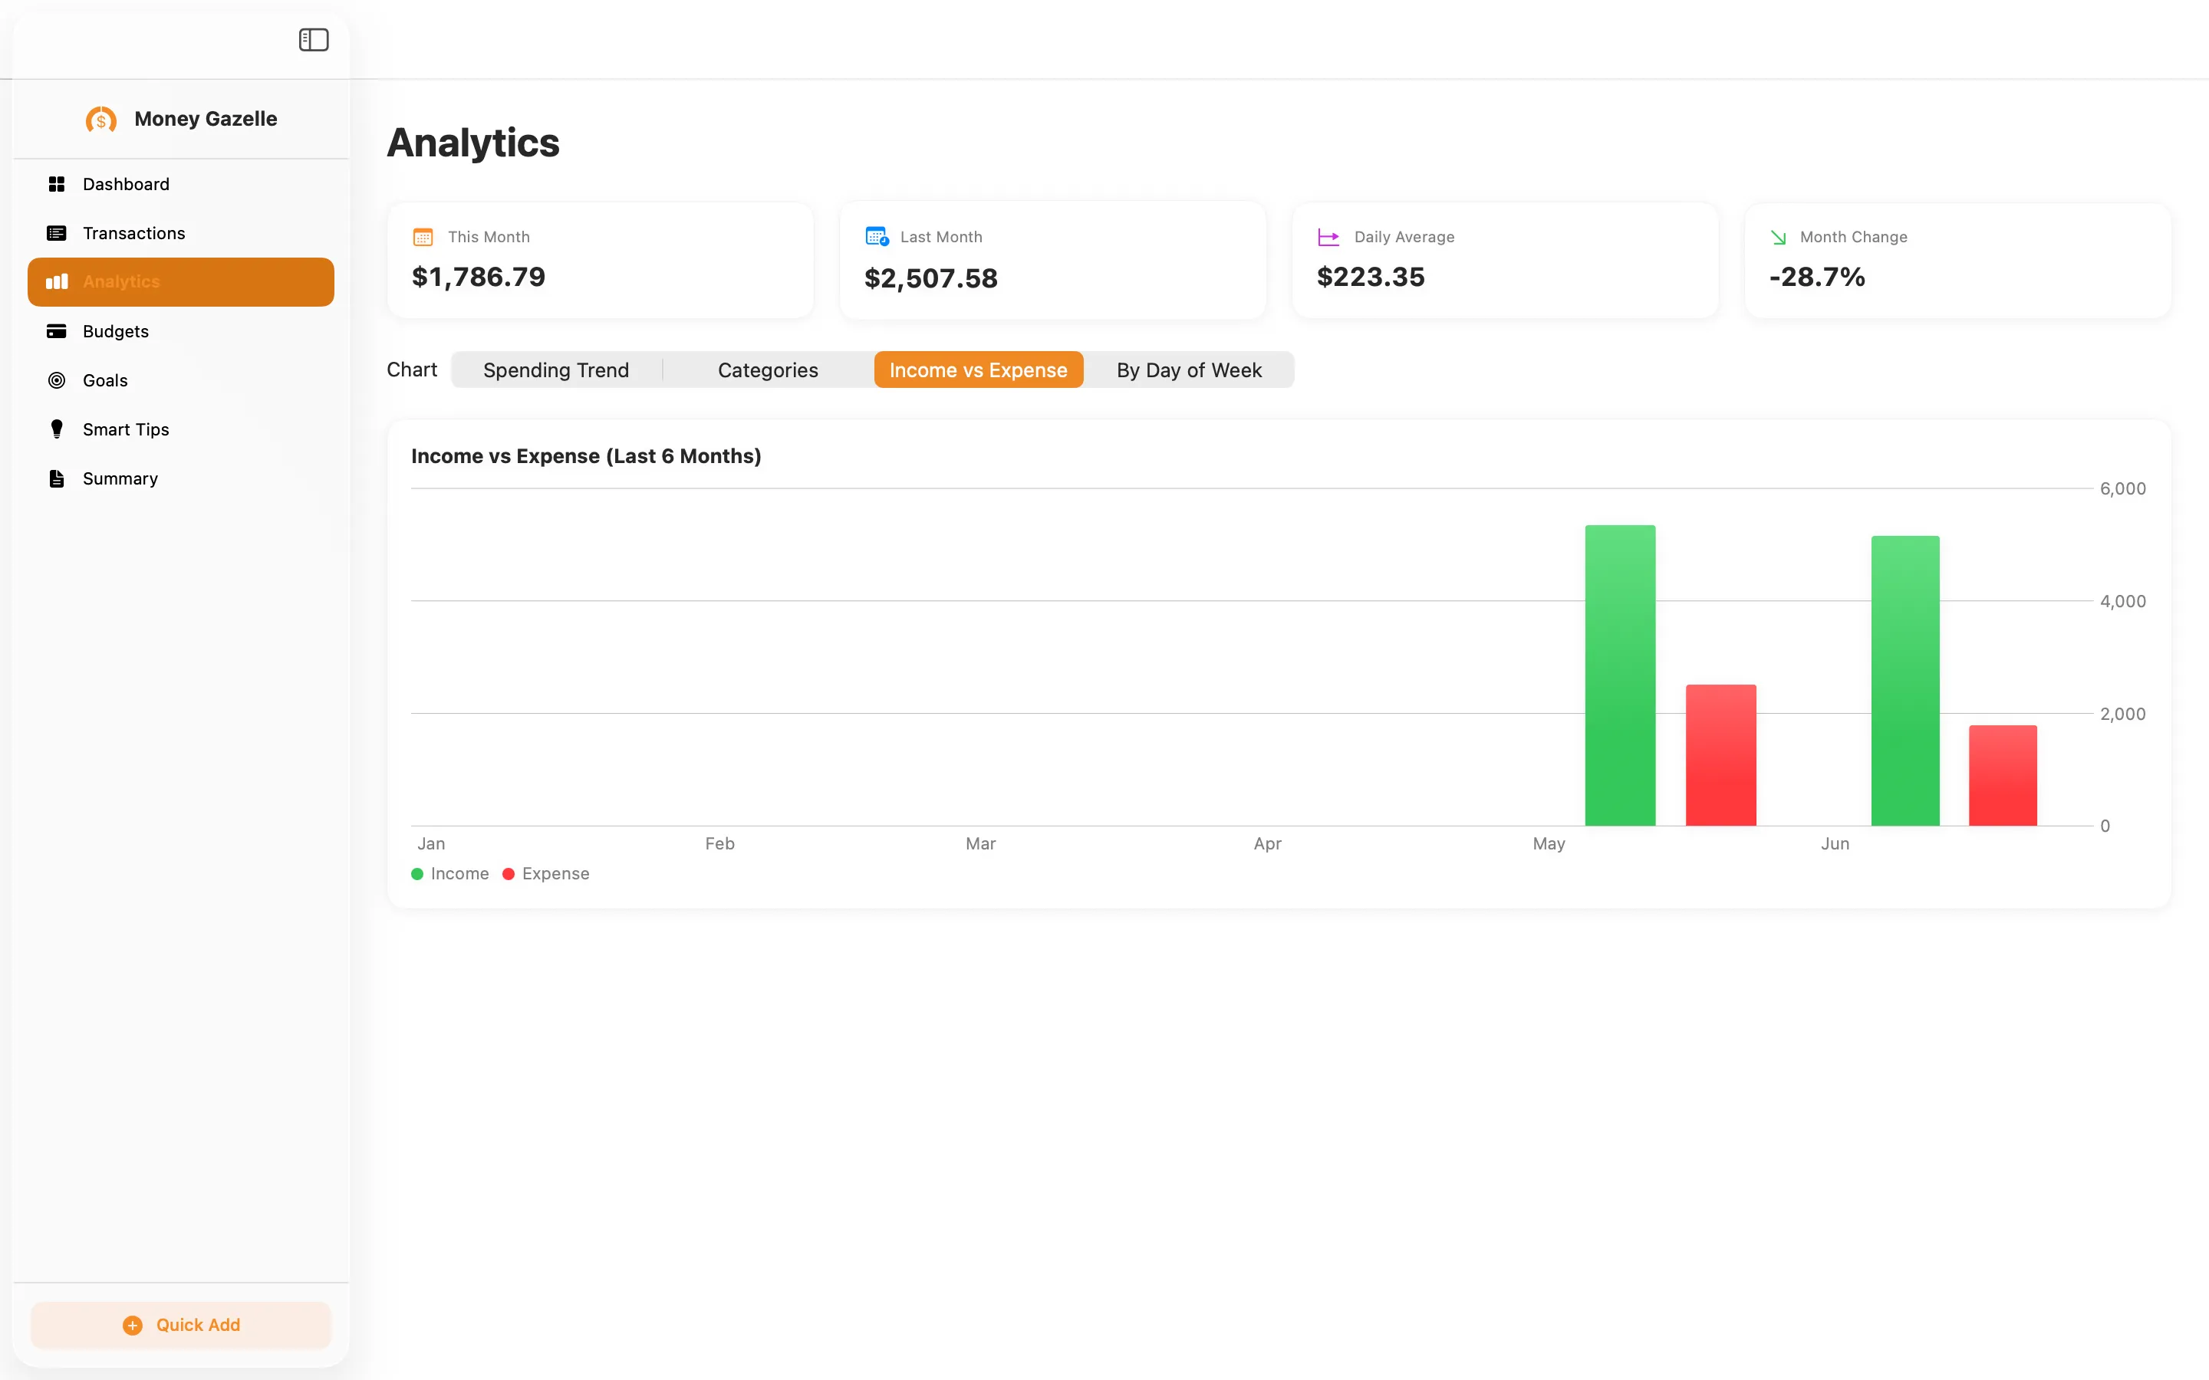Image resolution: width=2209 pixels, height=1380 pixels.
Task: Click the Goals target icon
Action: tap(57, 380)
